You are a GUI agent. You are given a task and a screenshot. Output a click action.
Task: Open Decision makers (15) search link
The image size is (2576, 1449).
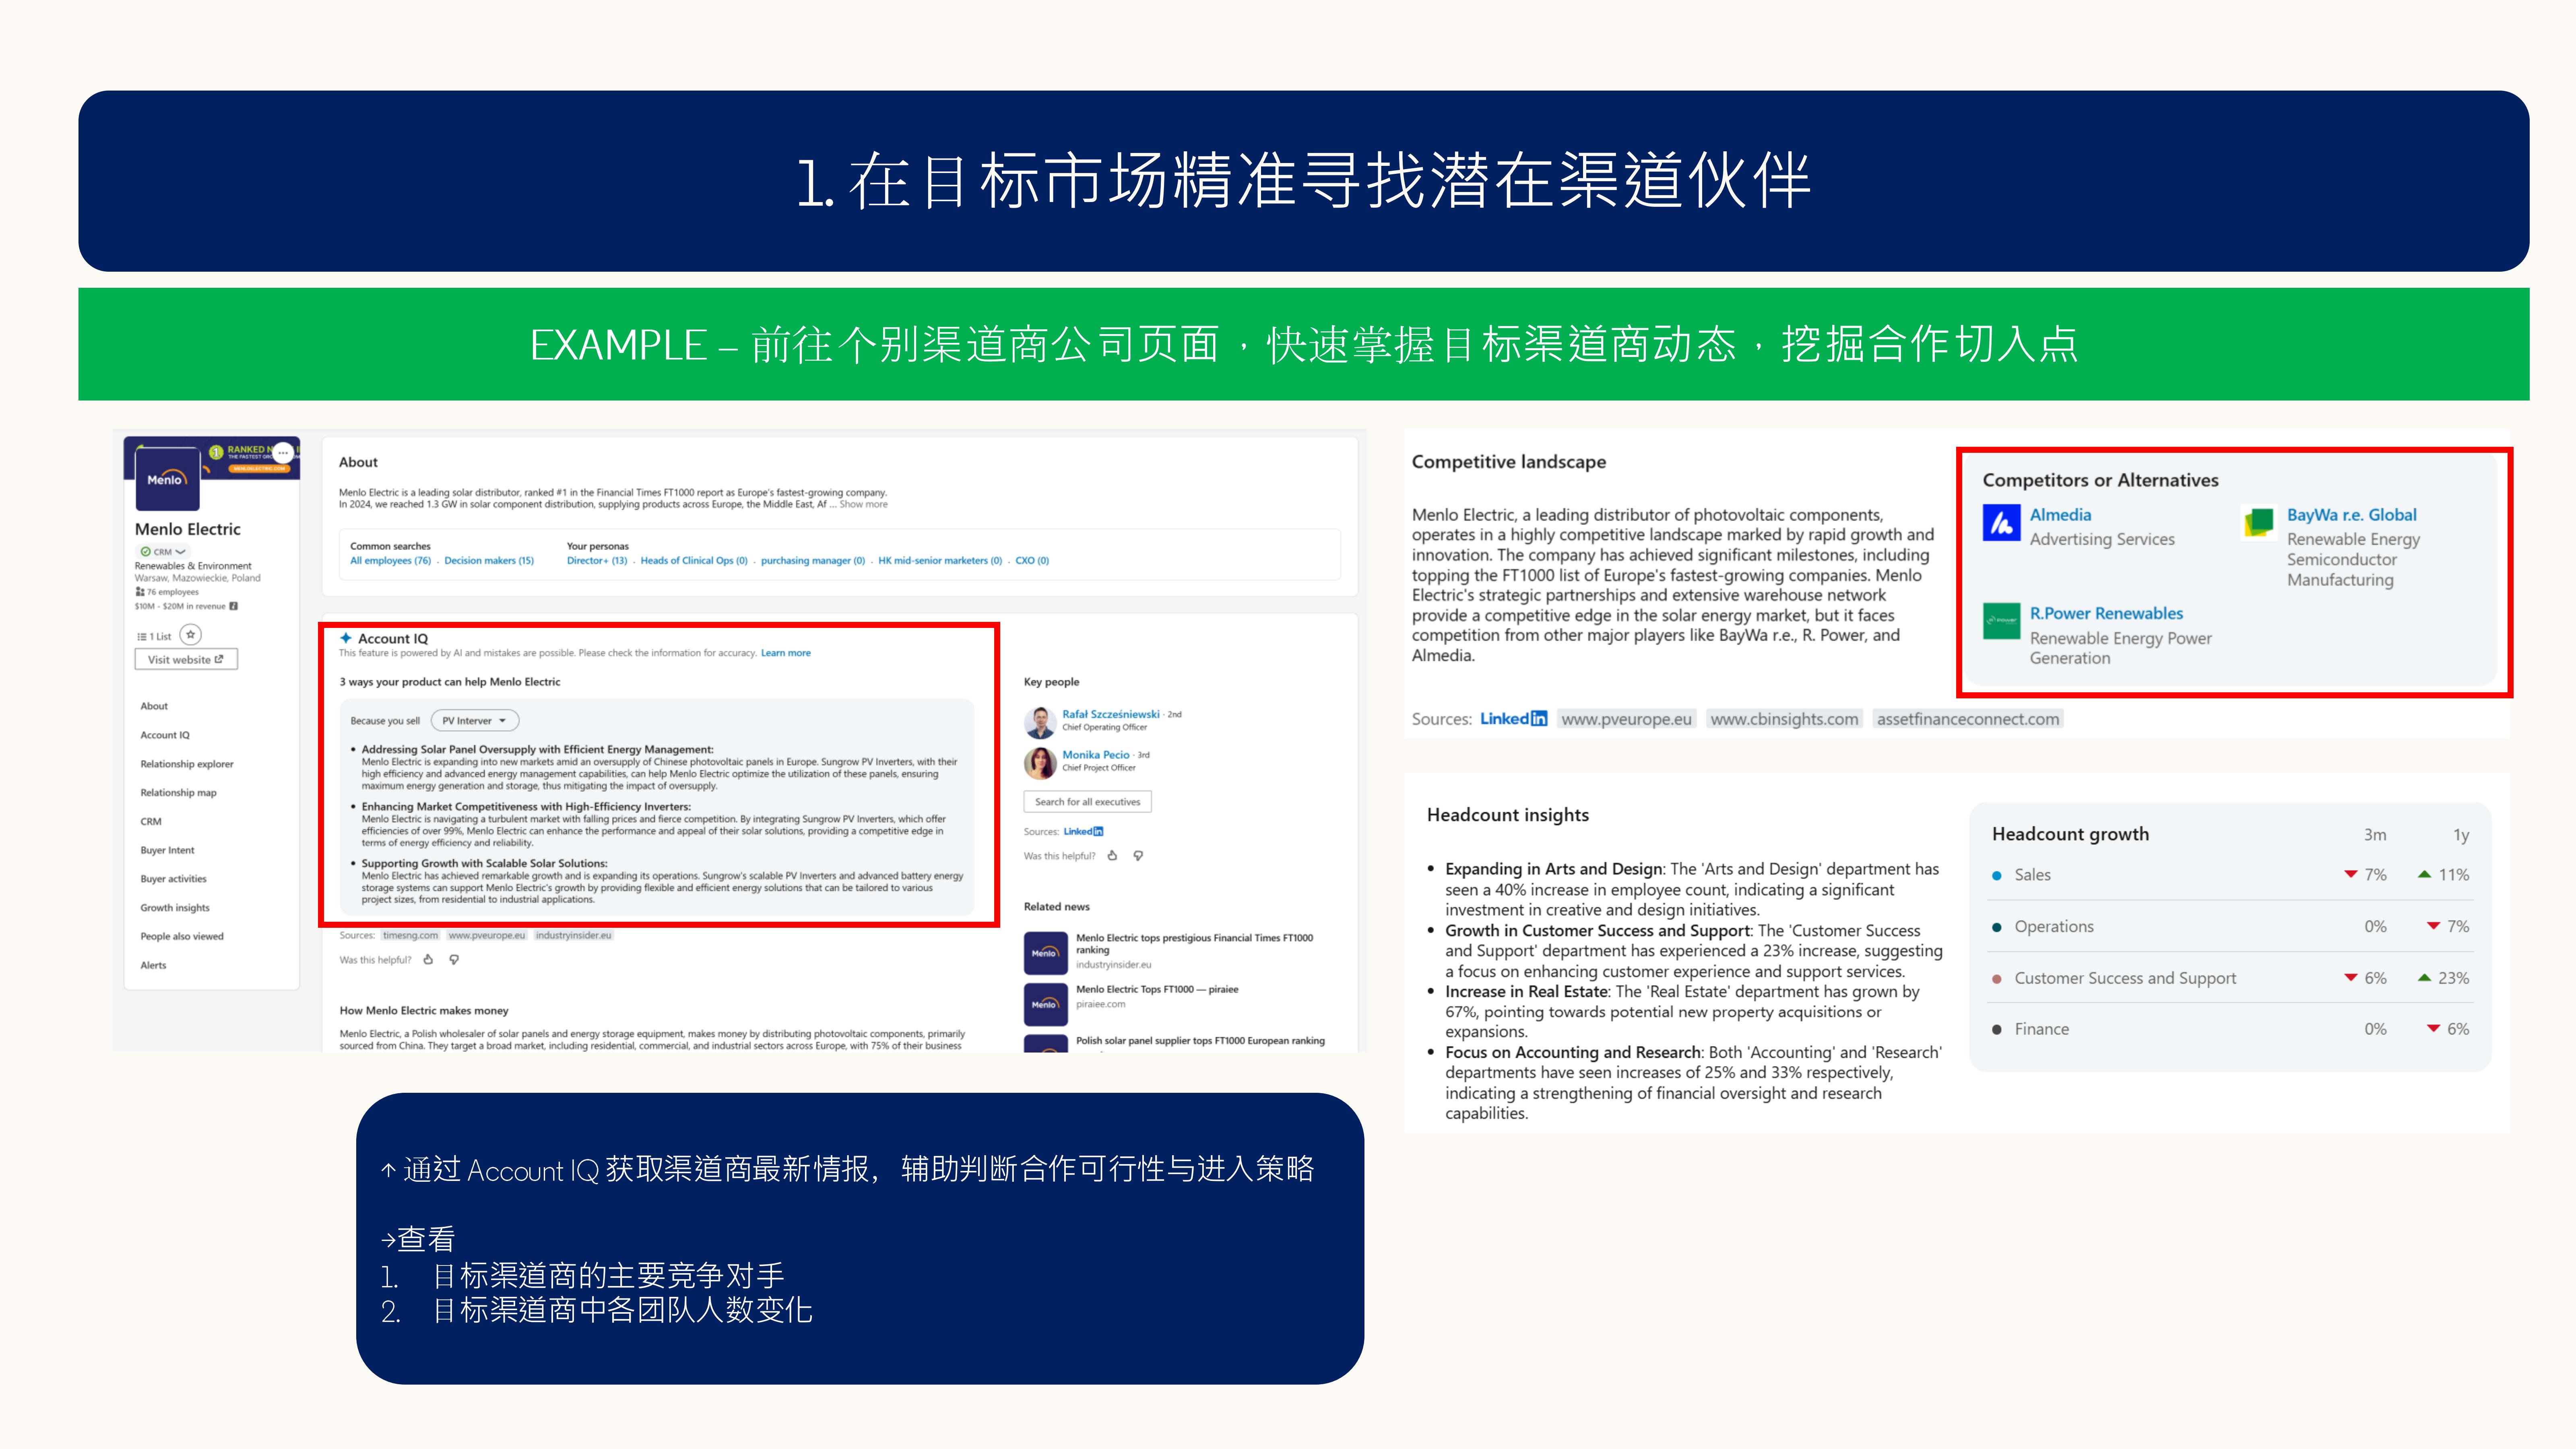pos(489,561)
